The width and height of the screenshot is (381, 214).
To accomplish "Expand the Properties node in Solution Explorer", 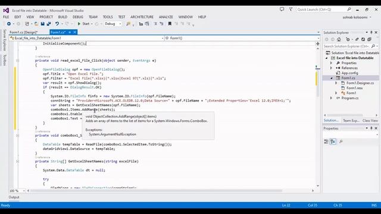I will (x=331, y=63).
